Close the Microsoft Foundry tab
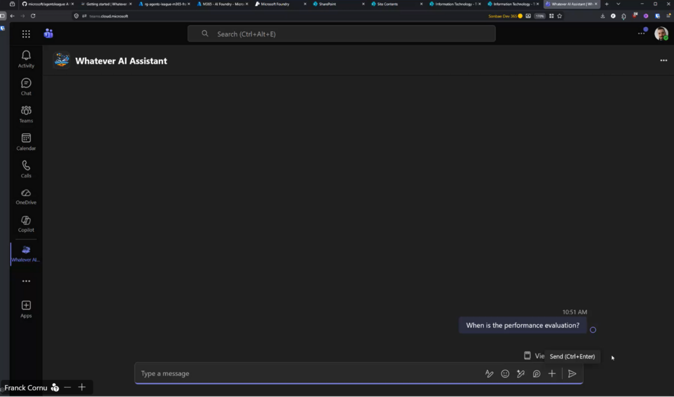The image size is (674, 397). coord(305,4)
